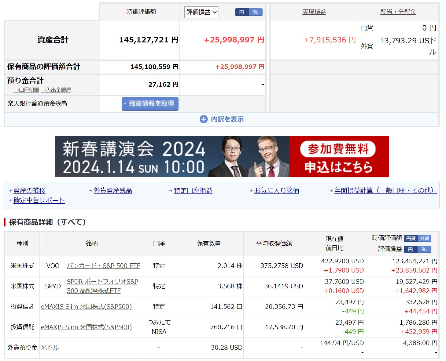
Task: Open 外貨資産残高 page
Action: pyautogui.click(x=113, y=190)
